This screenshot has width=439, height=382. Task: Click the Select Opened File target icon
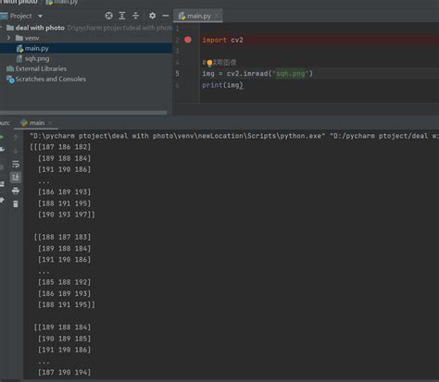click(x=108, y=16)
